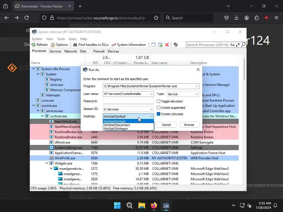Open Windows notification bell
The height and width of the screenshot is (212, 283).
[276, 205]
